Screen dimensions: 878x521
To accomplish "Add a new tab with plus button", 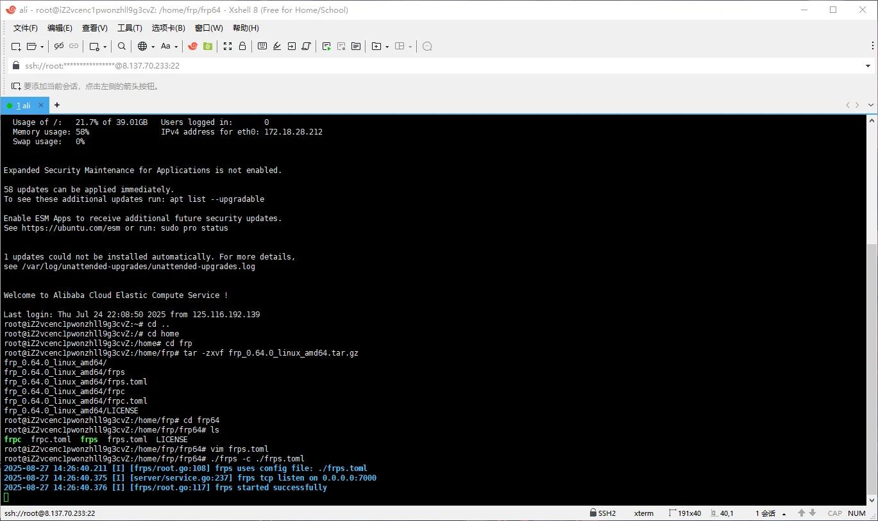I will click(57, 105).
